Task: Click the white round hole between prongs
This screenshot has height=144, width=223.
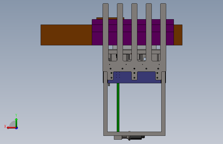Action: pyautogui.click(x=145, y=59)
